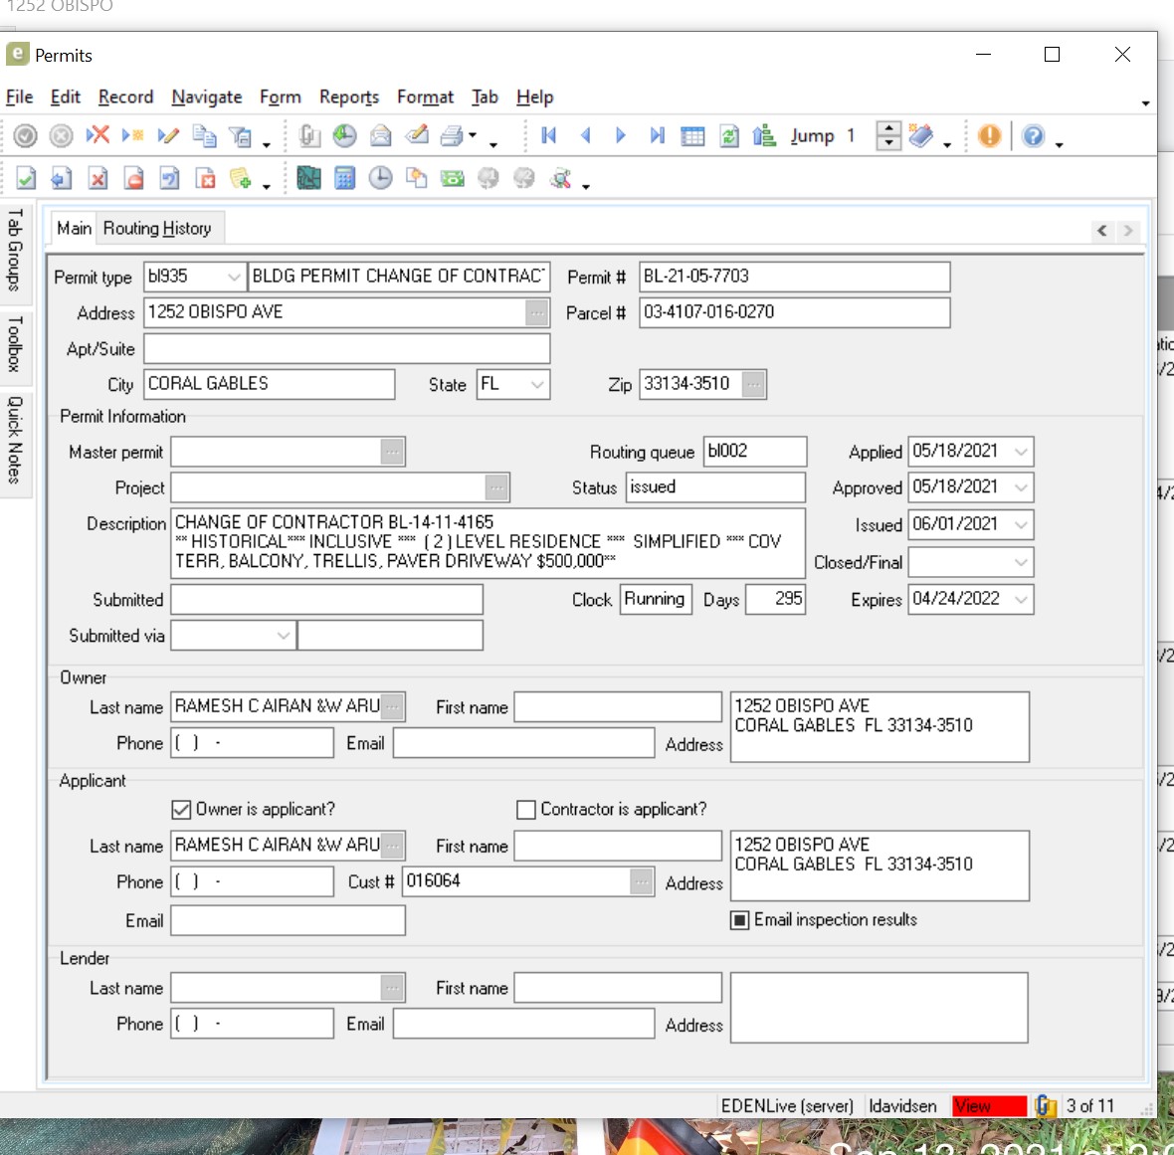Open the calculator icon
The width and height of the screenshot is (1174, 1155).
345,179
